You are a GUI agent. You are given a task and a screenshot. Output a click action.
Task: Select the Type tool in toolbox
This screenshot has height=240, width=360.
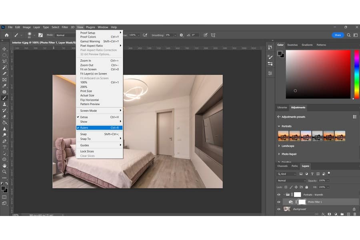click(4, 147)
